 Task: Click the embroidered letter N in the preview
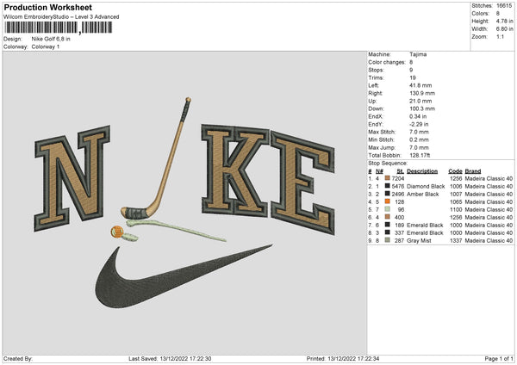click(x=72, y=178)
